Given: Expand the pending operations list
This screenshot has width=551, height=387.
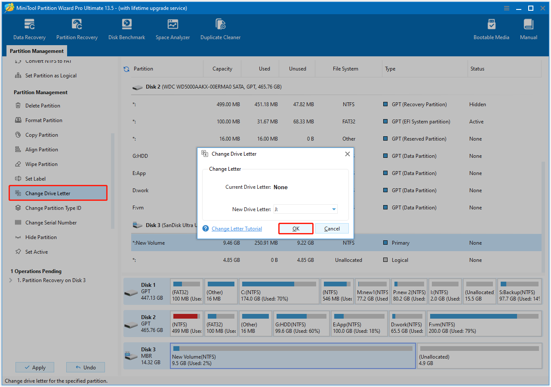Looking at the screenshot, I should (9, 280).
